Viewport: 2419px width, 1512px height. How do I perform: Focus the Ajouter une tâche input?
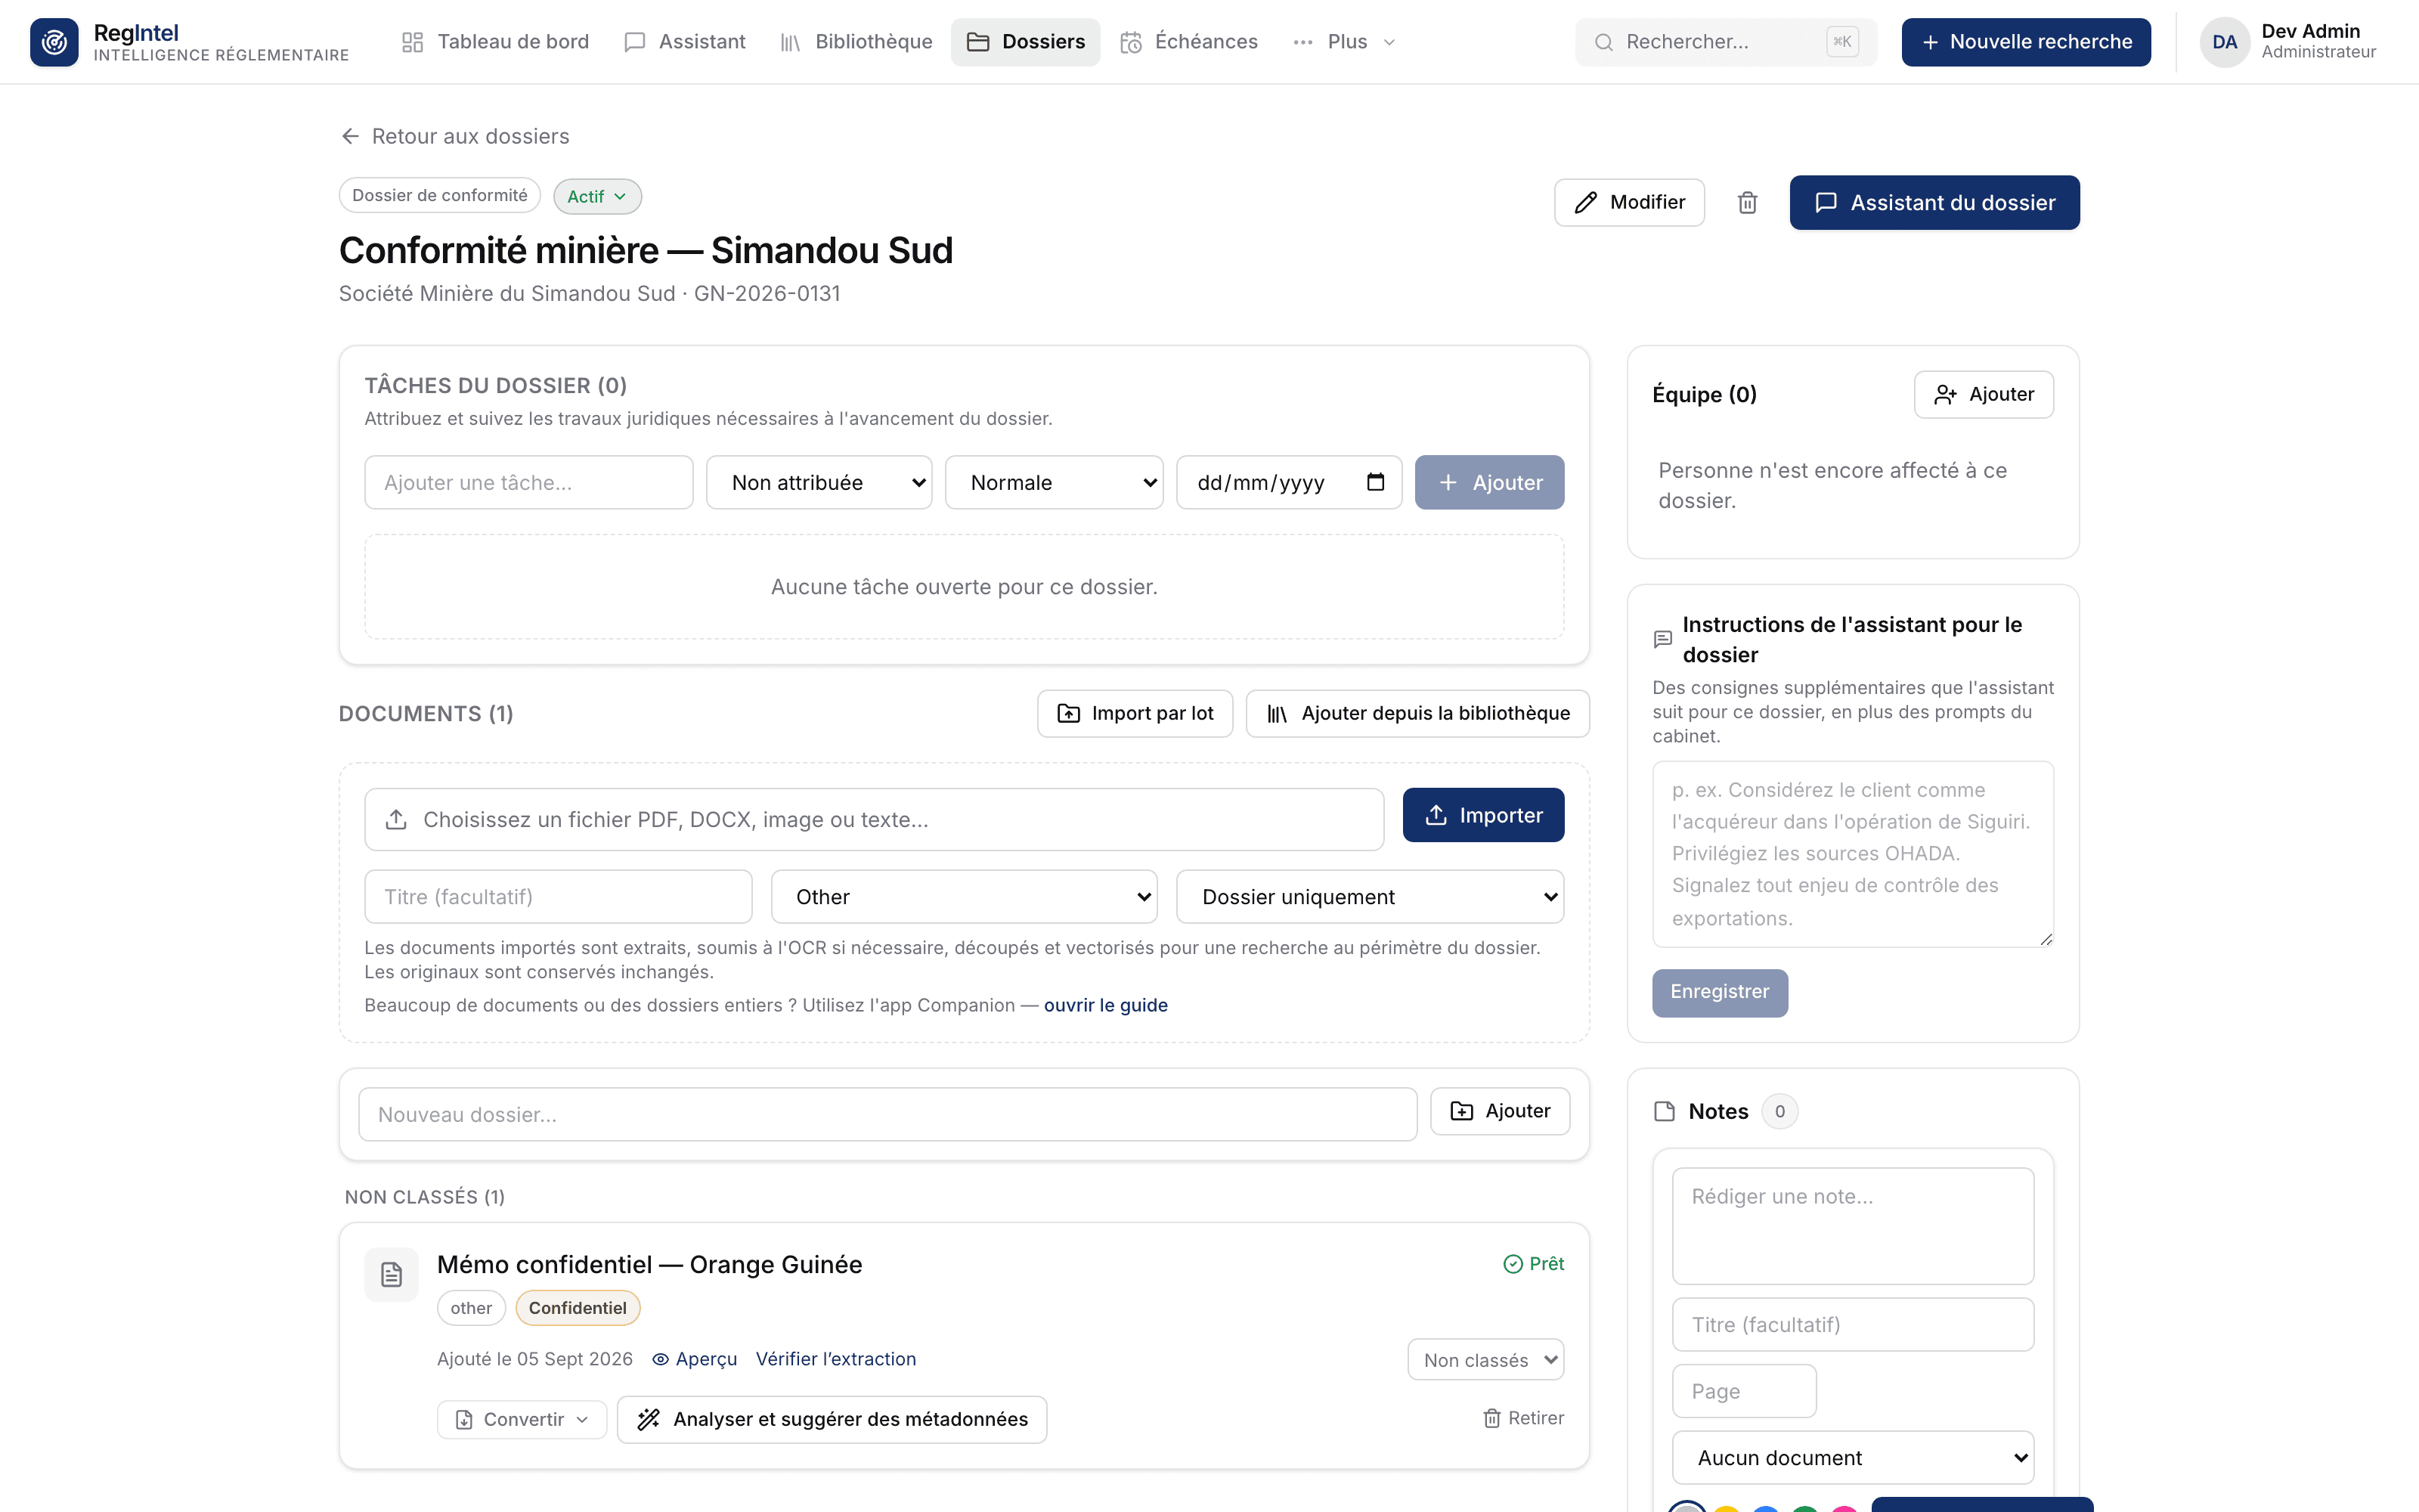point(529,482)
